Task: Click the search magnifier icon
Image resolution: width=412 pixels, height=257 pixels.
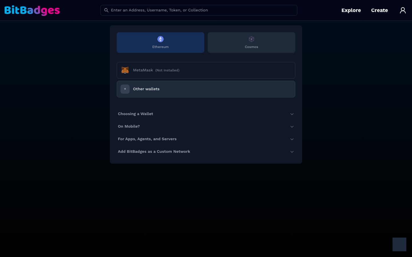Action: [106, 10]
